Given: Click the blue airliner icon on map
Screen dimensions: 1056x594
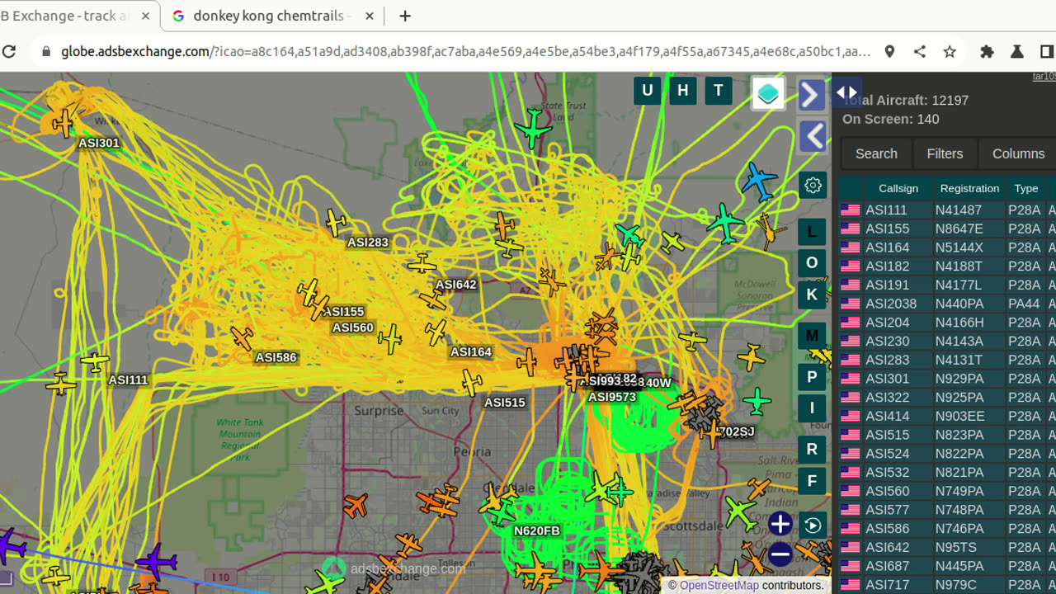Looking at the screenshot, I should [759, 181].
